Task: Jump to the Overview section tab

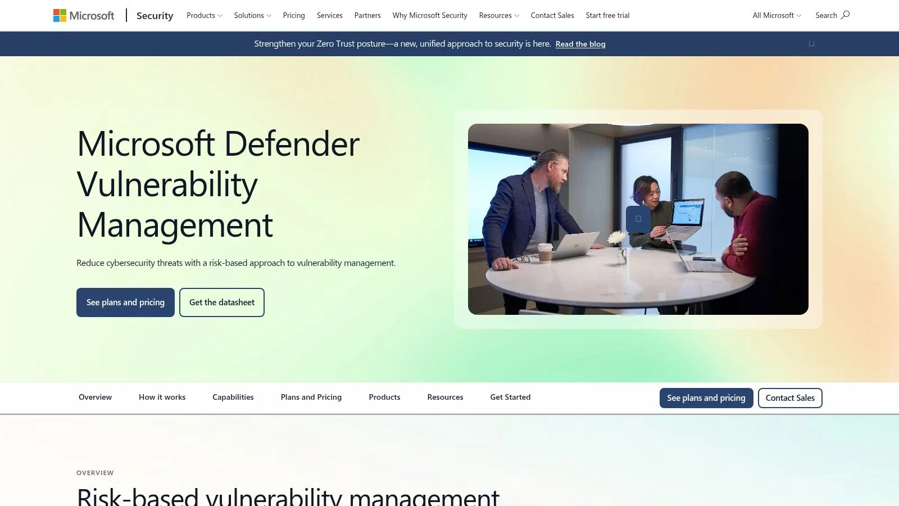Action: click(x=95, y=397)
